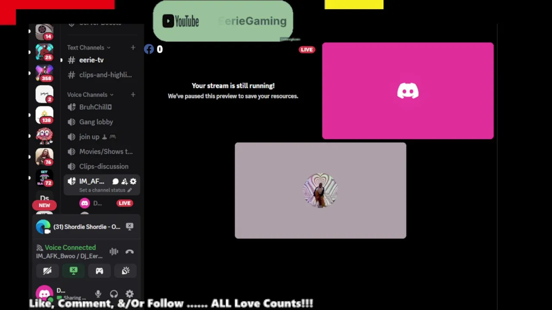
Task: Open the server with 72 notifications
Action: click(44, 178)
